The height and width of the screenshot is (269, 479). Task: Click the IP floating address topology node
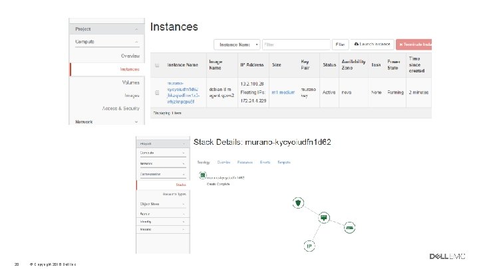(x=309, y=246)
